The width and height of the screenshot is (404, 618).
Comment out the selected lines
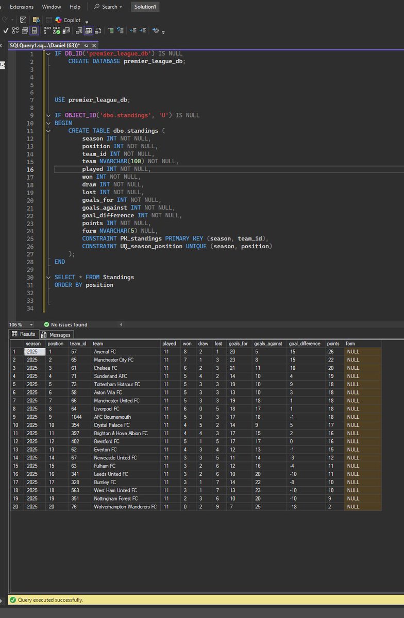[111, 30]
